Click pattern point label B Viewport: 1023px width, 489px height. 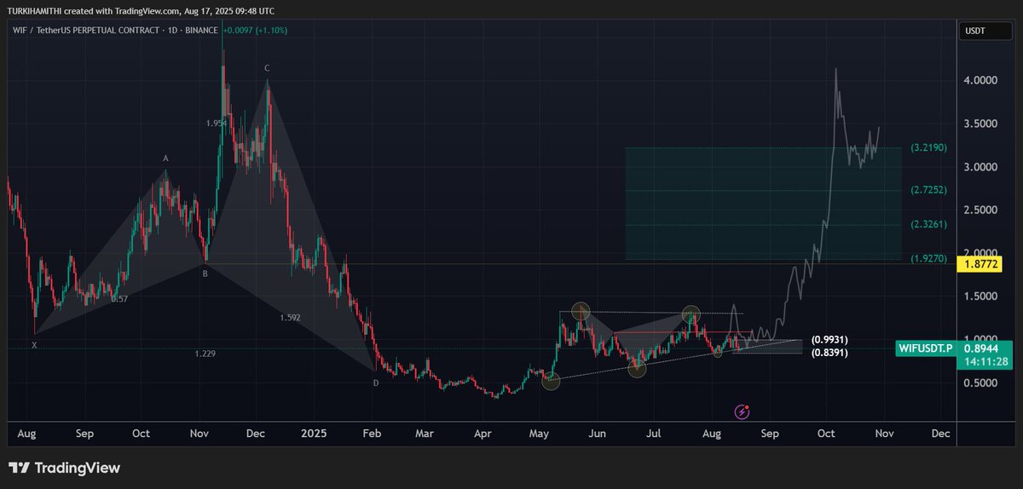pyautogui.click(x=205, y=273)
